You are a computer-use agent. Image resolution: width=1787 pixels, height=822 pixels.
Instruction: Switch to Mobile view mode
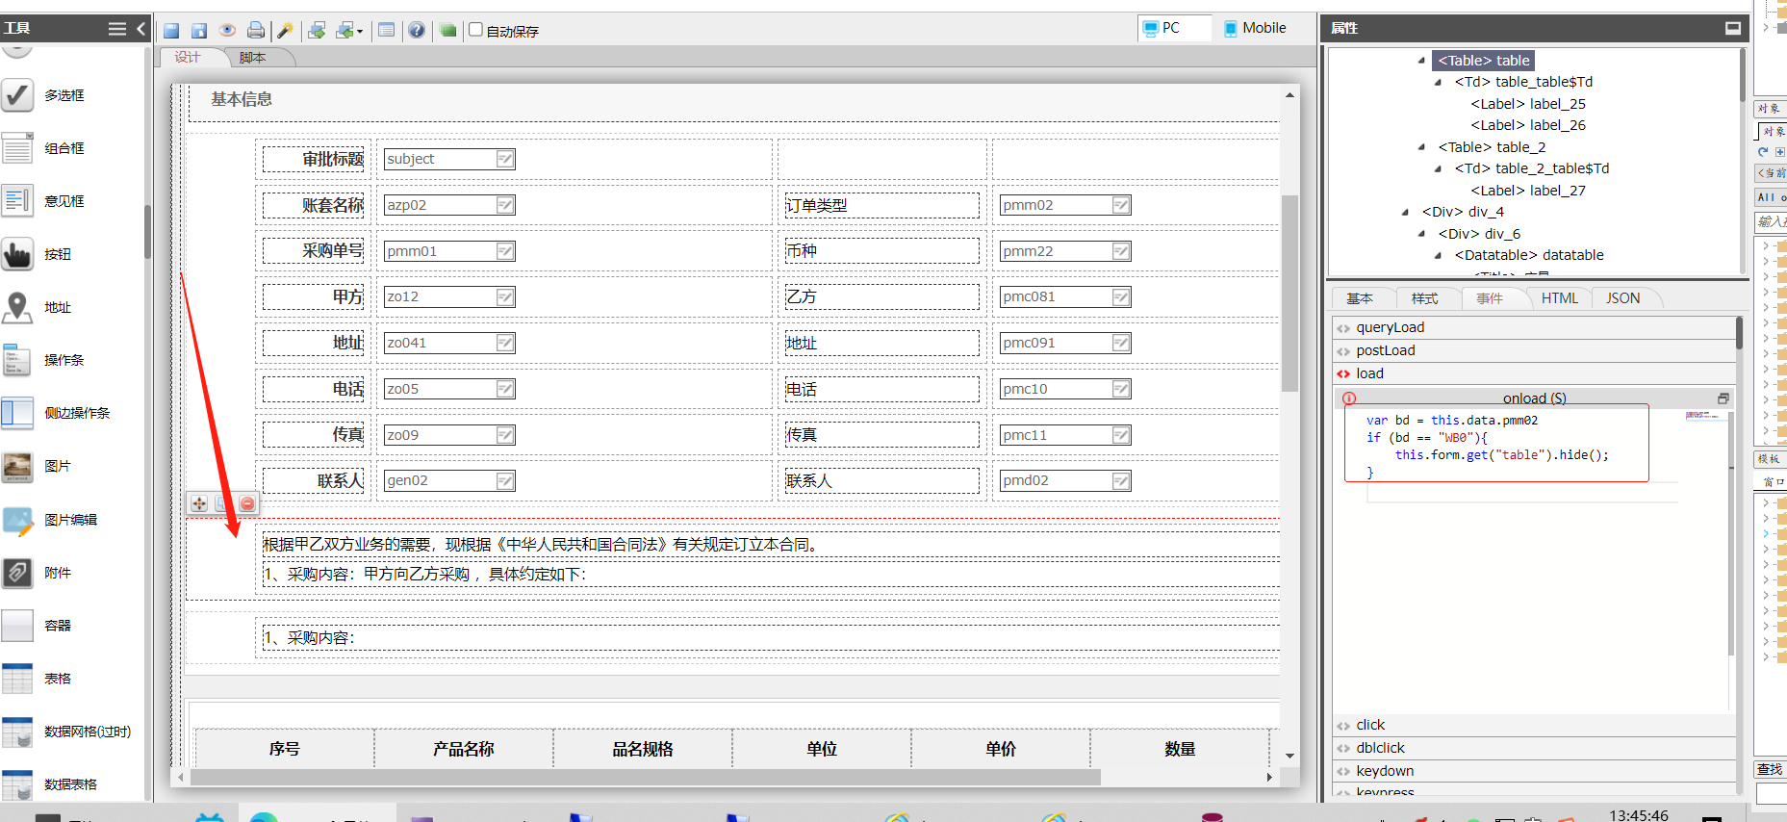(1255, 28)
